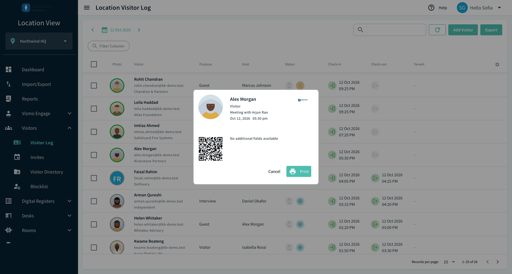Click check-in icon for Arman Qureshi
512x274 pixels.
(332, 201)
